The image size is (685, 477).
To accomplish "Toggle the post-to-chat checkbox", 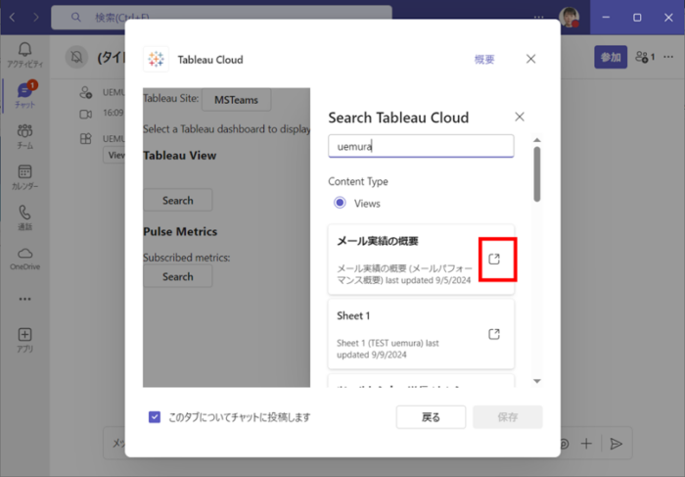I will 155,417.
